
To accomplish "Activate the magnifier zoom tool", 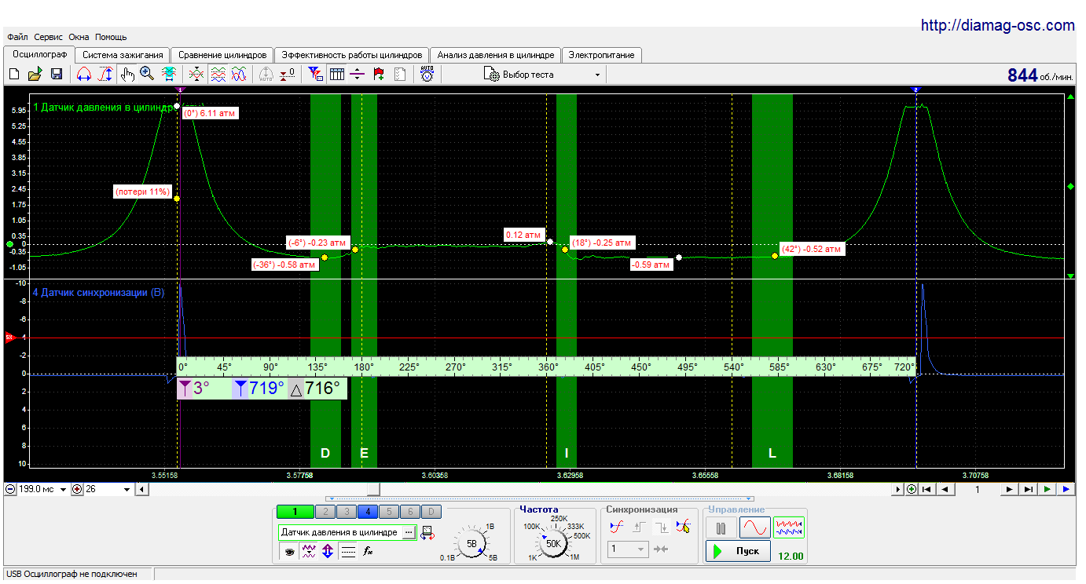I will tap(147, 74).
